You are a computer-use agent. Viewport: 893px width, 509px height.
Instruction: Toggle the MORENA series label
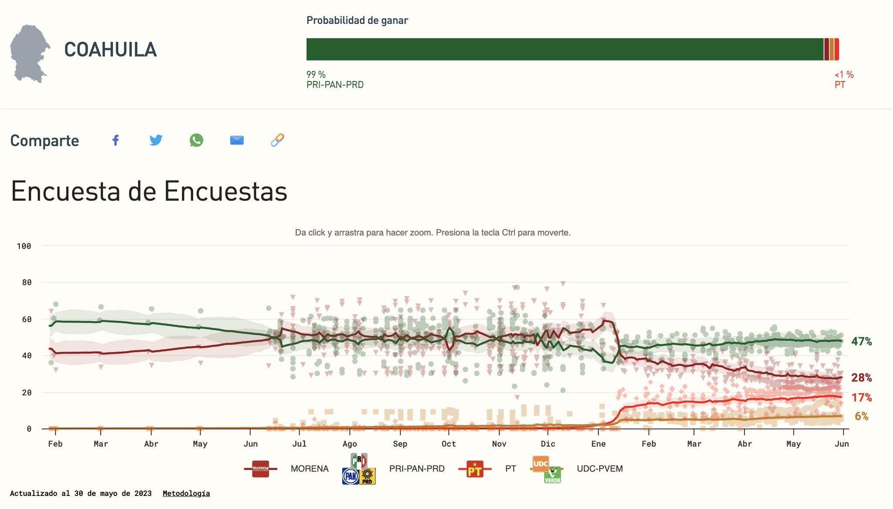coord(310,469)
